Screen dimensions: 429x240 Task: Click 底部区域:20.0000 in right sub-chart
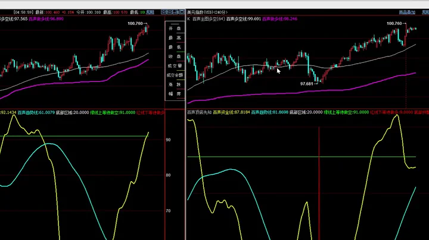click(306, 112)
